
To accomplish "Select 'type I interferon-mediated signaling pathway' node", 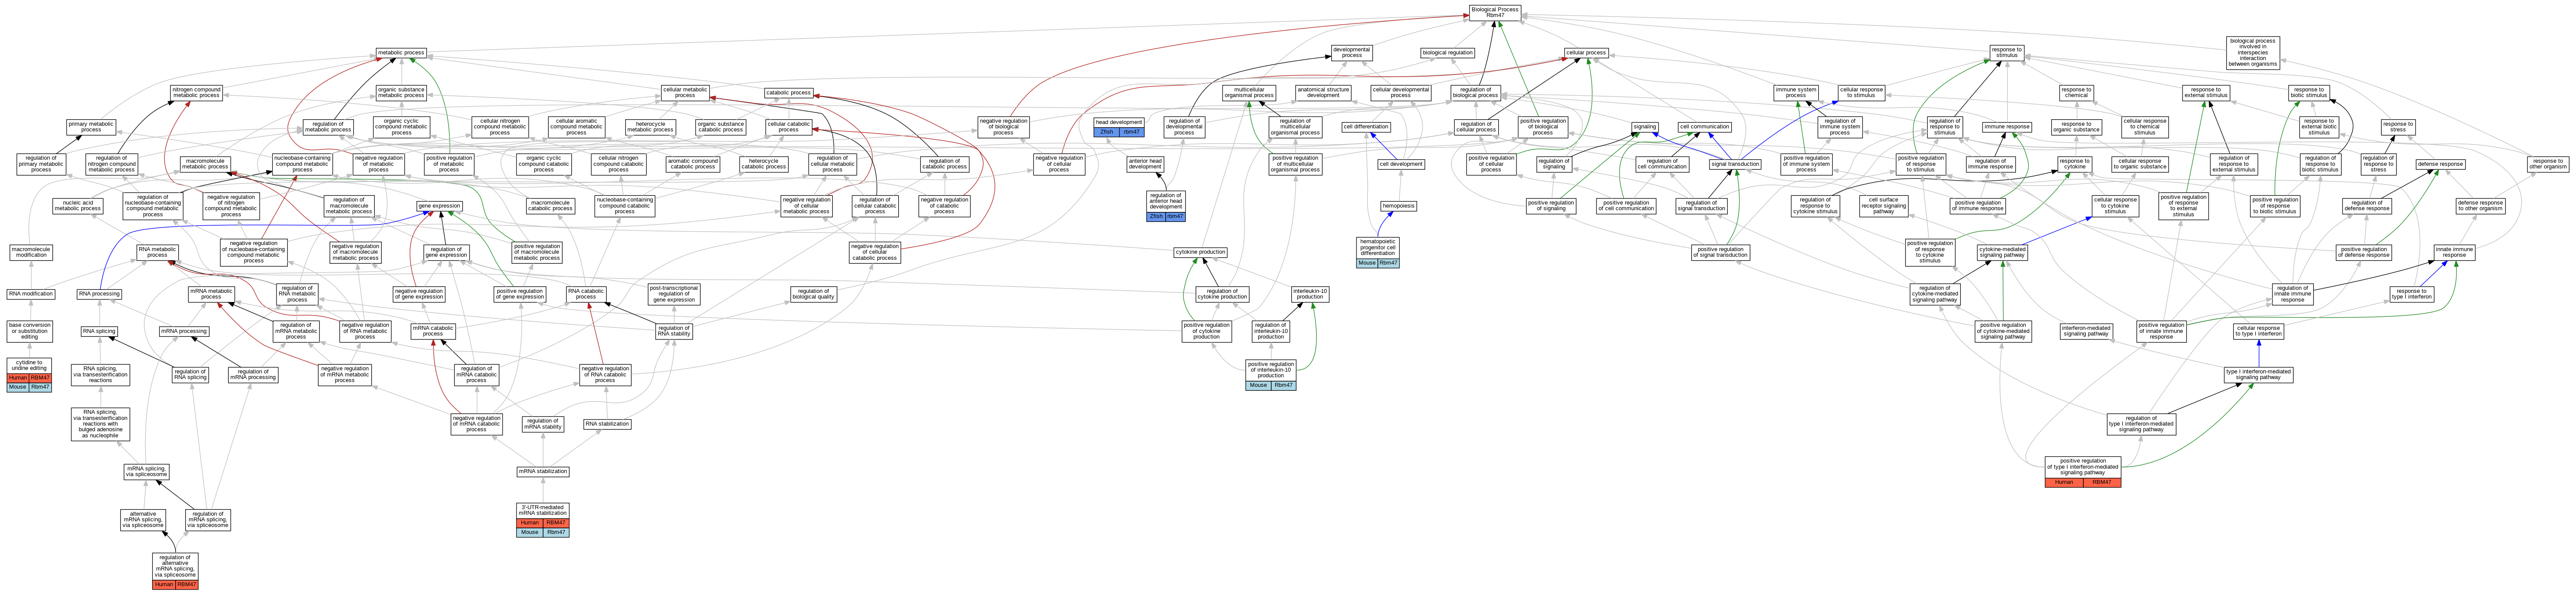I will pyautogui.click(x=2258, y=375).
